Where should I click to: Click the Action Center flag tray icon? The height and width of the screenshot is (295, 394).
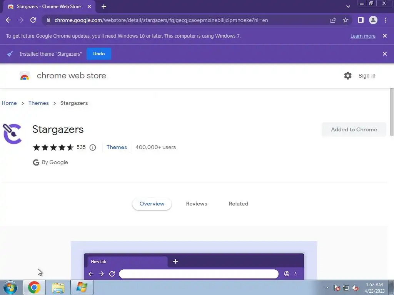pos(337,288)
